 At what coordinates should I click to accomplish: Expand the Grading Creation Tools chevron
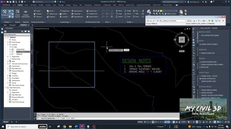tap(223, 21)
